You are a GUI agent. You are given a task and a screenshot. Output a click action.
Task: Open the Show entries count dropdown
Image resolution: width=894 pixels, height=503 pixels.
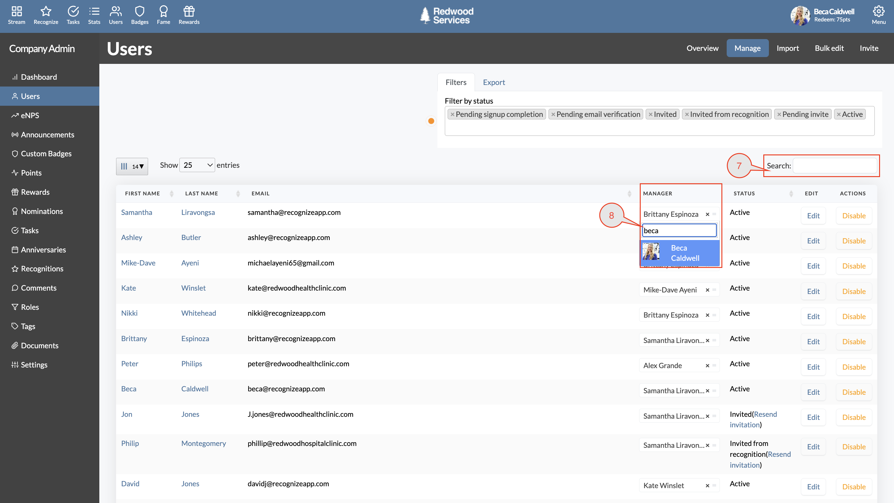(x=197, y=165)
